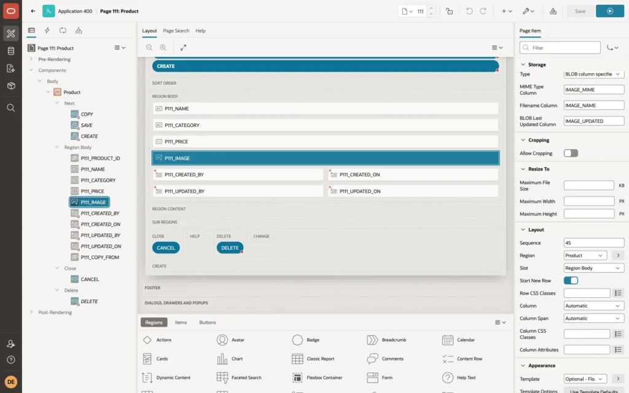Open the Template dropdown

pyautogui.click(x=585, y=379)
